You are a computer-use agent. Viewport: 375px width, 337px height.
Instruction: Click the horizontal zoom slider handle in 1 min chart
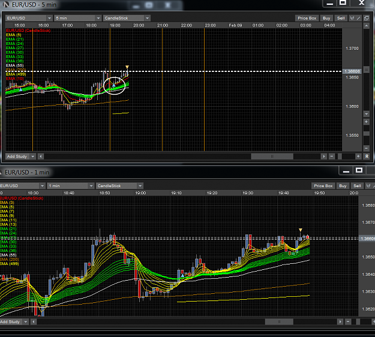point(358,321)
